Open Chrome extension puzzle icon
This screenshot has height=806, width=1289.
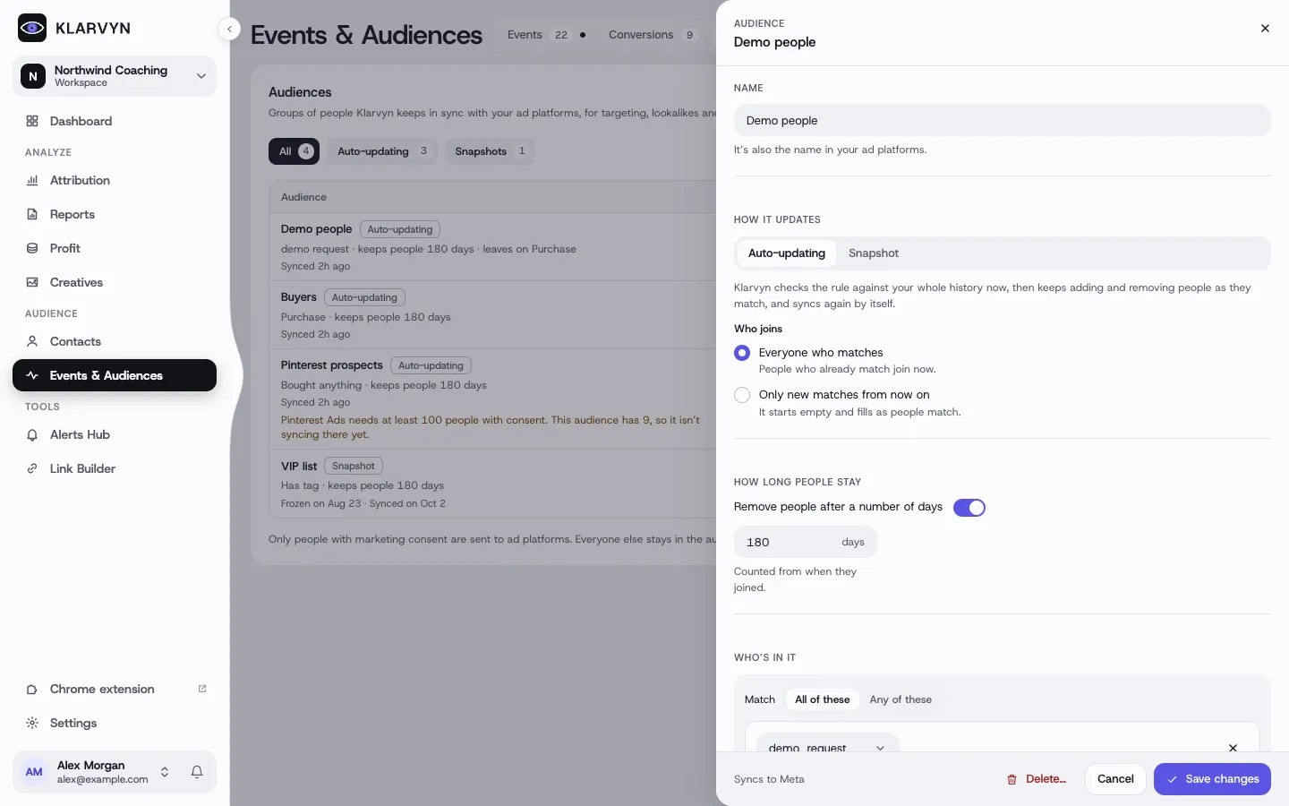[x=32, y=689]
